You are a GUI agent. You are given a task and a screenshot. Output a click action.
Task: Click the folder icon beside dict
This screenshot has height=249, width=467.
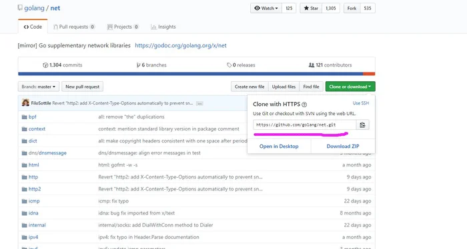(x=25, y=141)
